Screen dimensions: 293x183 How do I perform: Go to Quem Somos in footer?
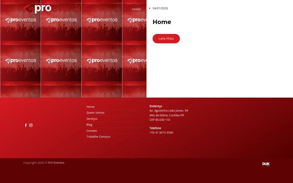pos(95,113)
